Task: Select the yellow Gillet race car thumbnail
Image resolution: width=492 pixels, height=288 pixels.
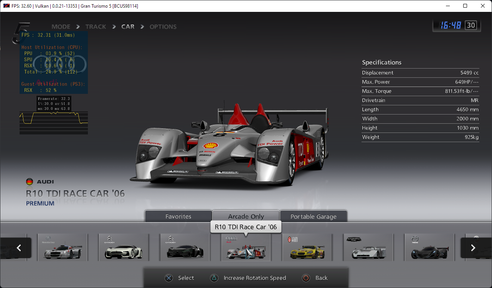Action: [x=307, y=247]
